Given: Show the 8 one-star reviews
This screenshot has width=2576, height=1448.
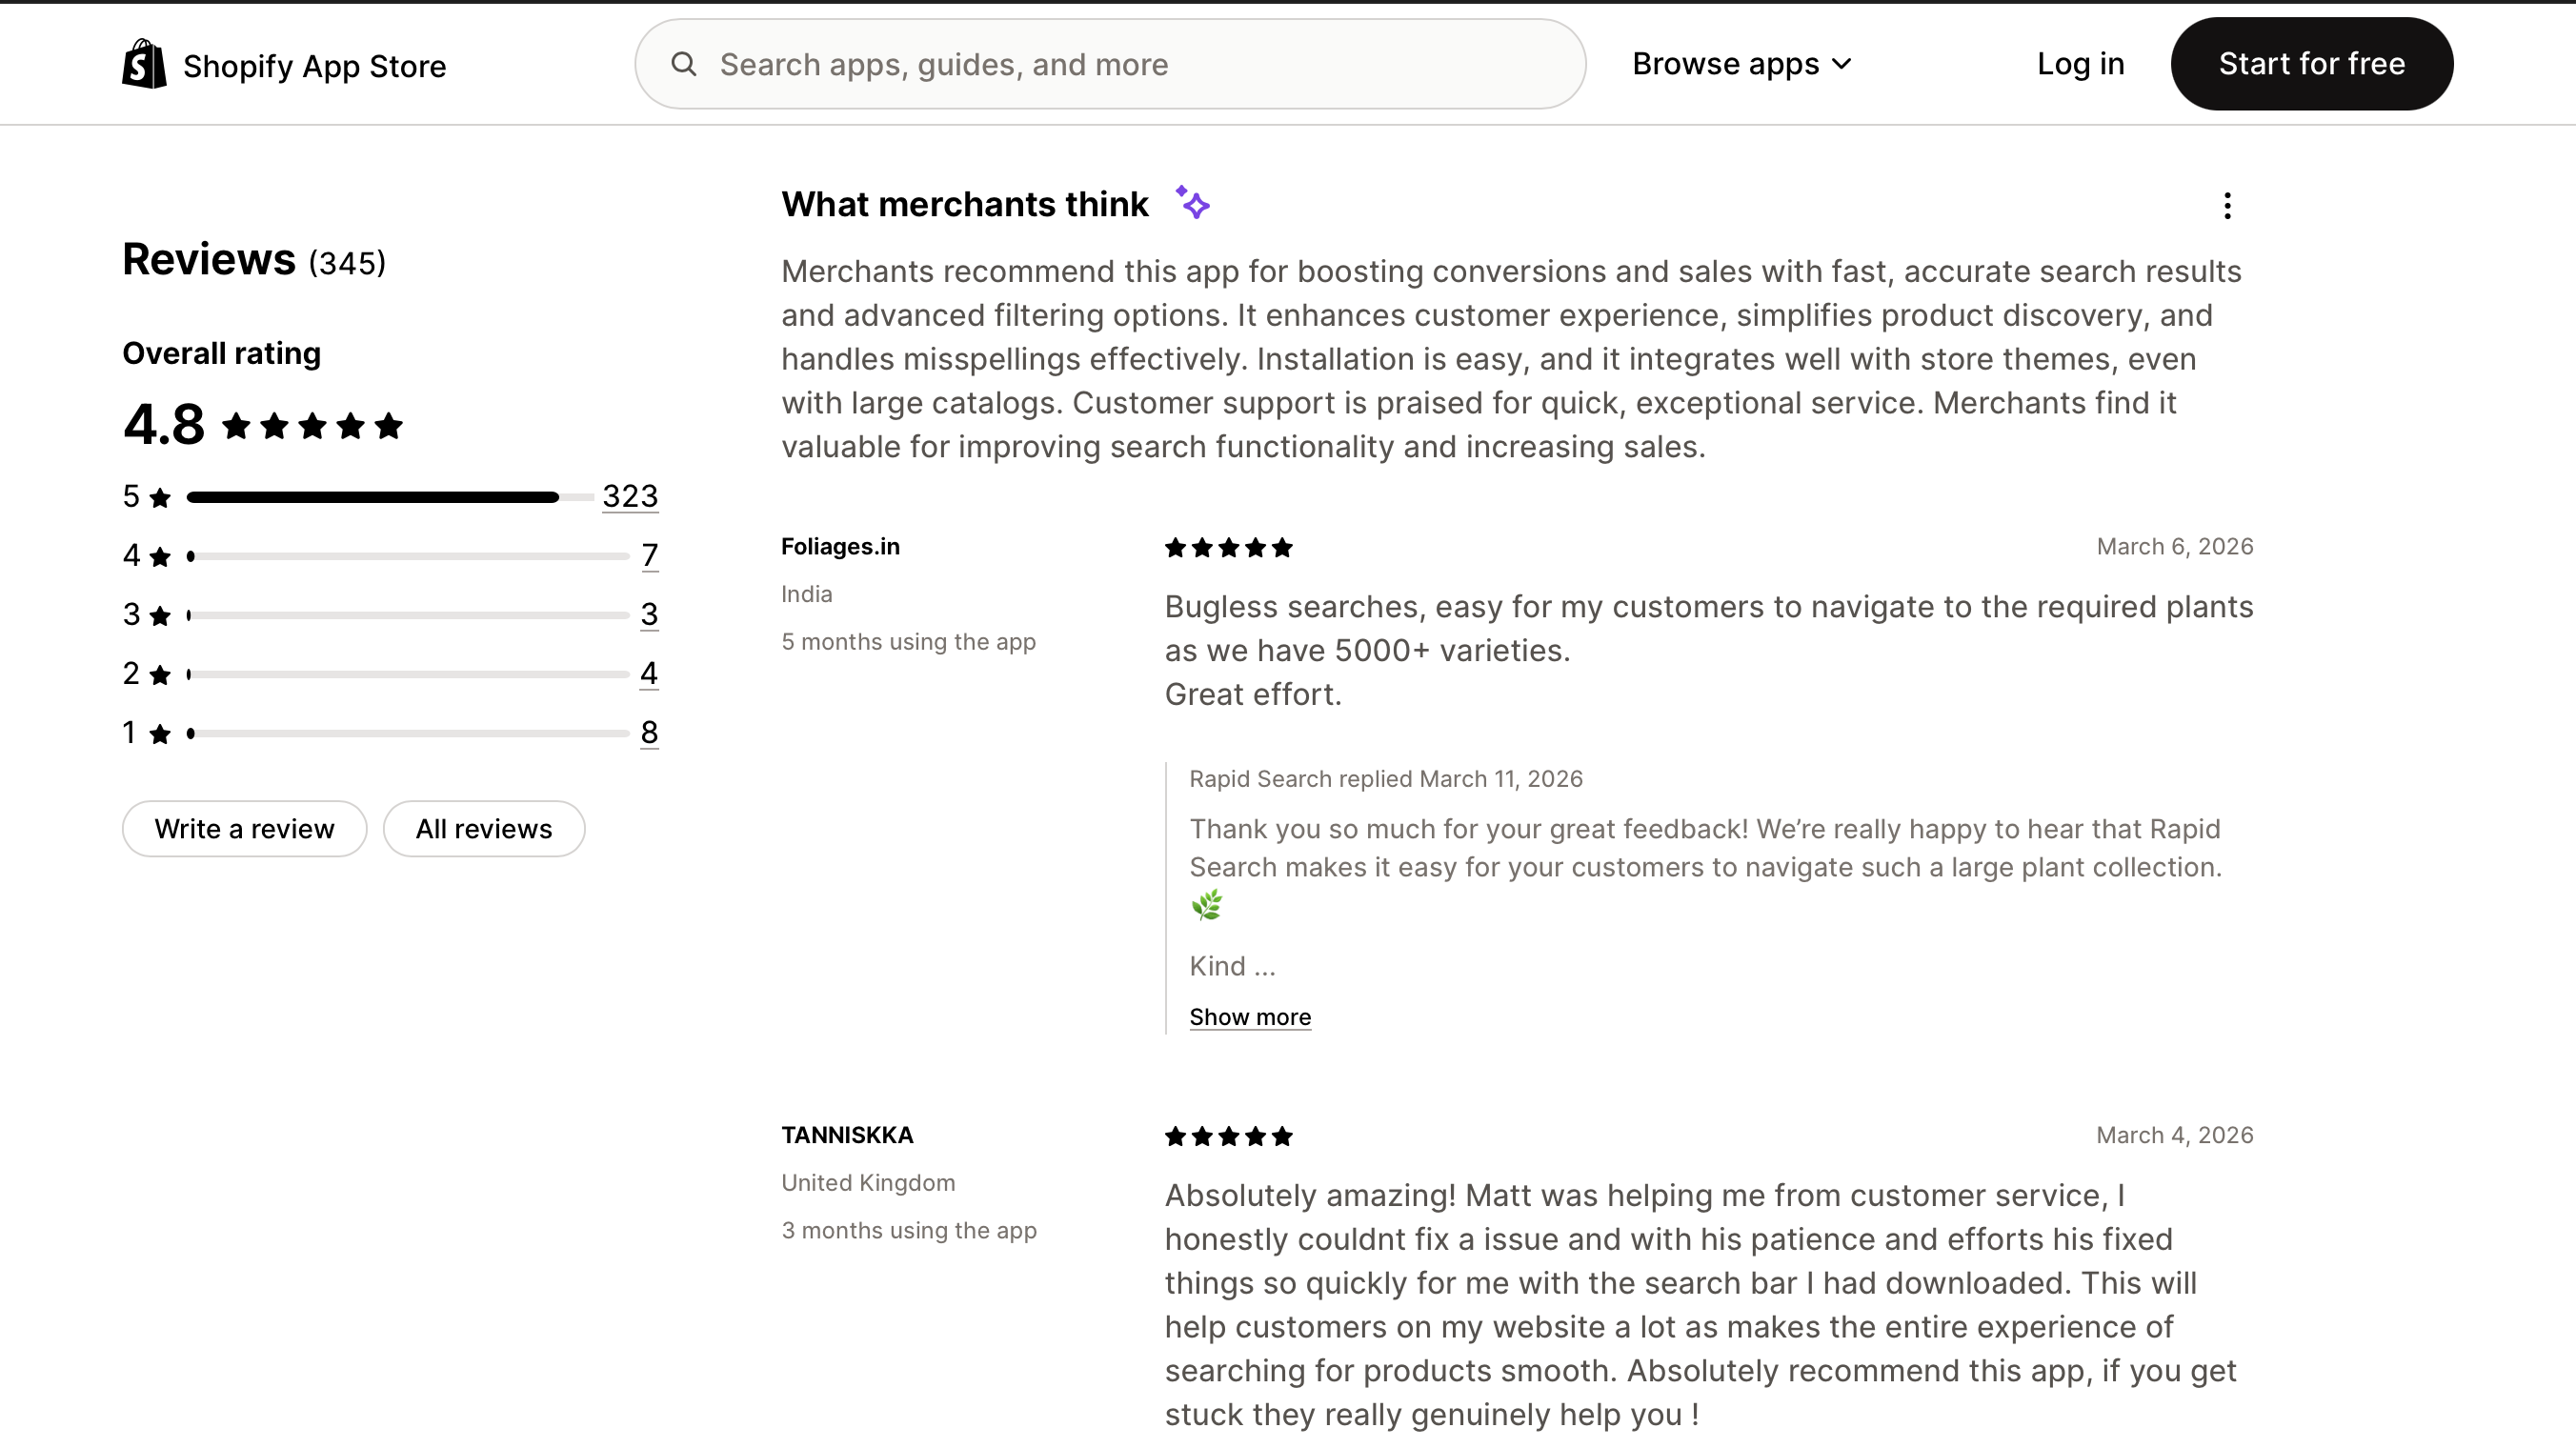Looking at the screenshot, I should (649, 732).
